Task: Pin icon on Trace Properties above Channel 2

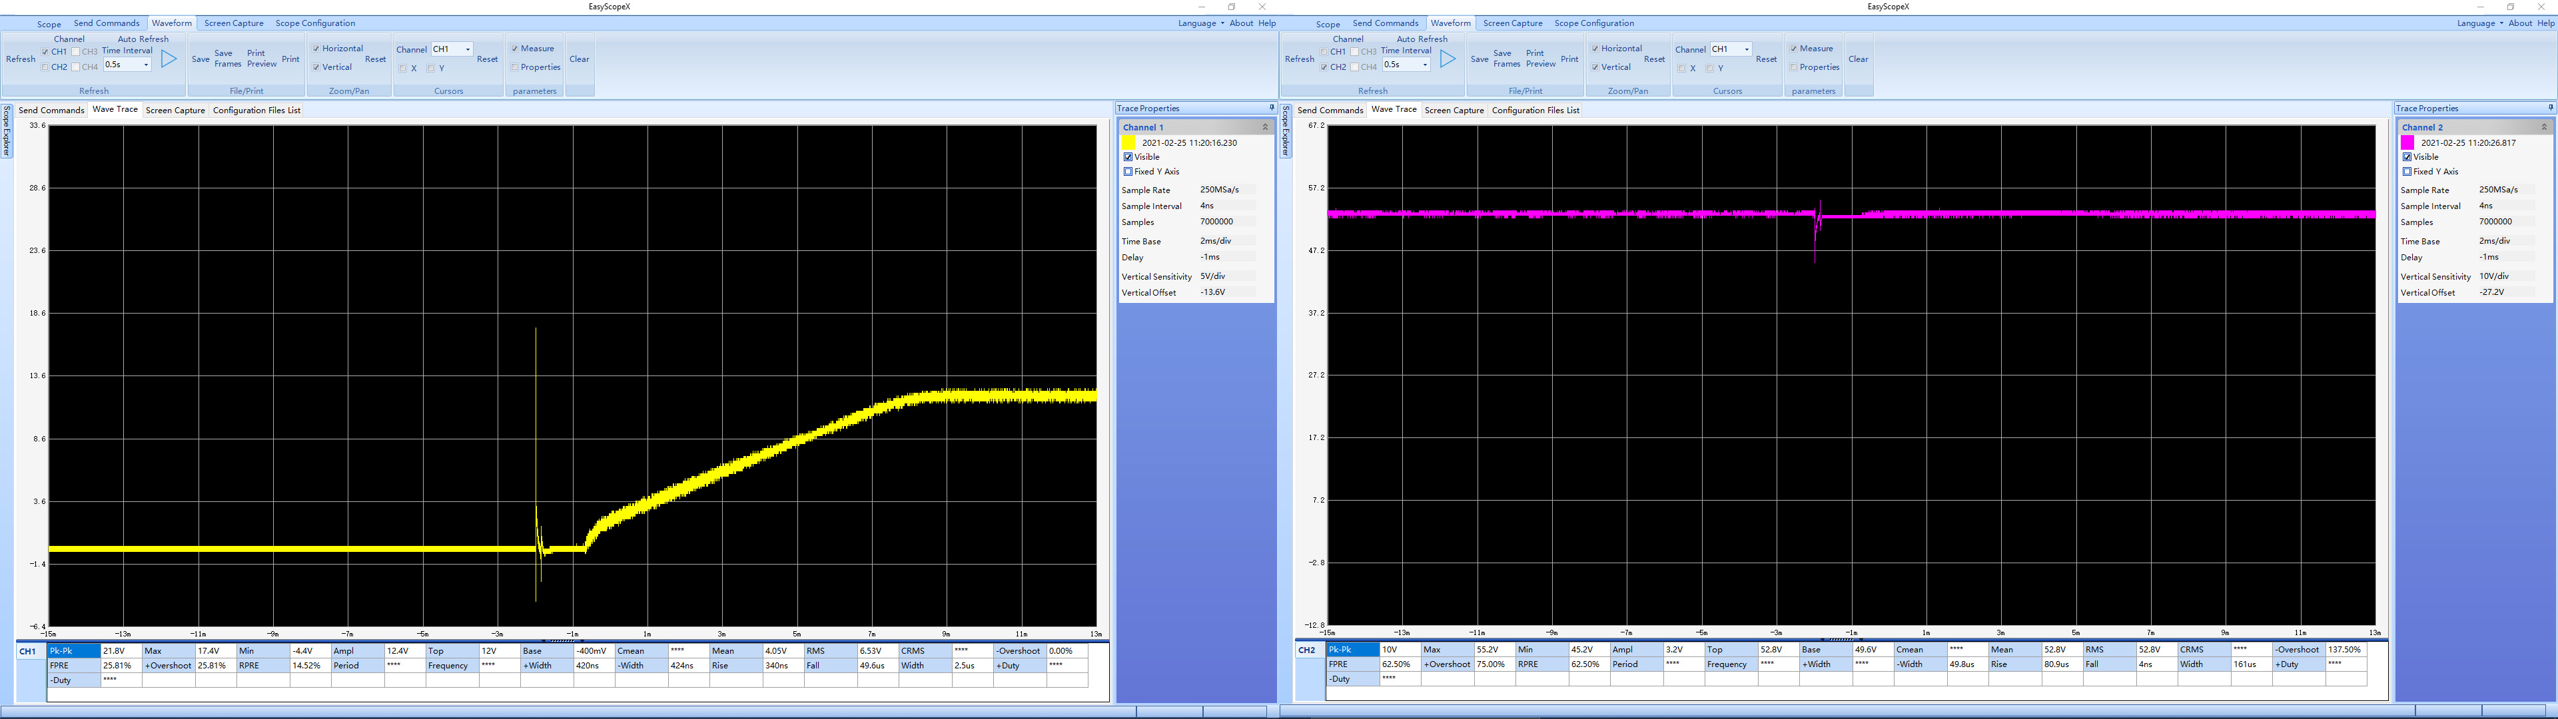Action: 2550,109
